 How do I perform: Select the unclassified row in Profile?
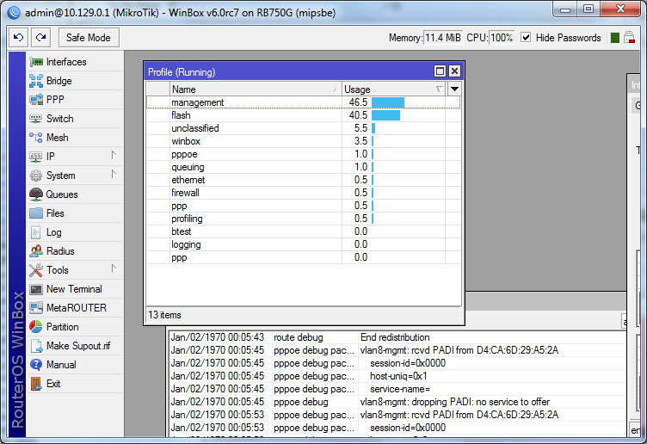303,128
